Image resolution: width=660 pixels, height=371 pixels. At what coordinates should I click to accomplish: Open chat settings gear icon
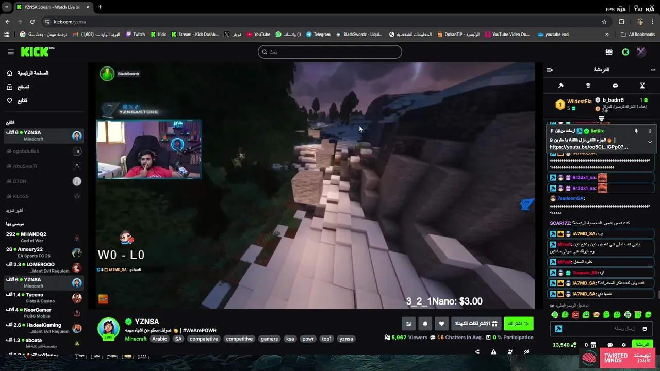pyautogui.click(x=623, y=345)
